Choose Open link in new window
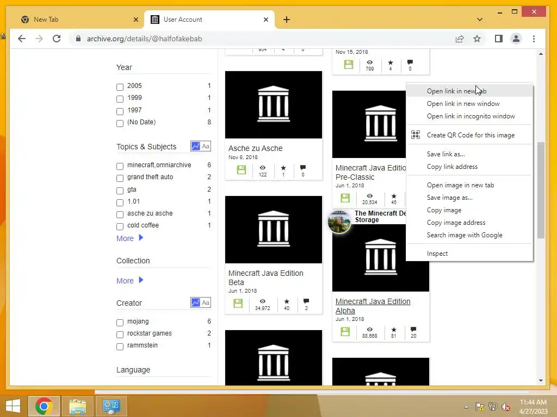Screen dimensions: 557x417 (x=469, y=104)
